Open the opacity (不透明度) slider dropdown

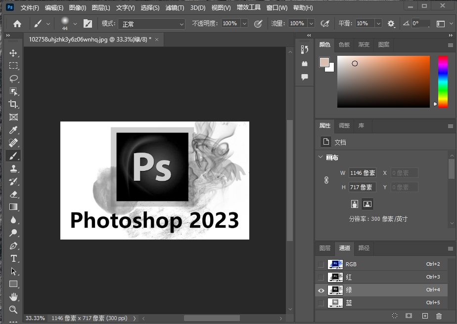[244, 23]
